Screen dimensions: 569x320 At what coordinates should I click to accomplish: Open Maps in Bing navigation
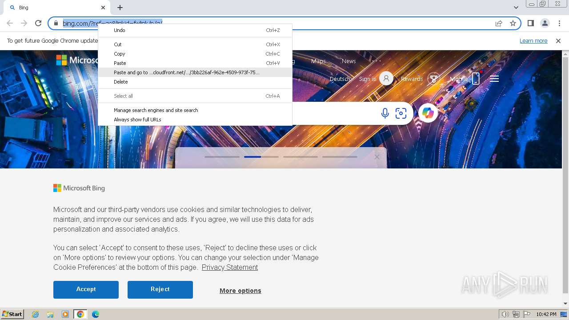tap(318, 61)
